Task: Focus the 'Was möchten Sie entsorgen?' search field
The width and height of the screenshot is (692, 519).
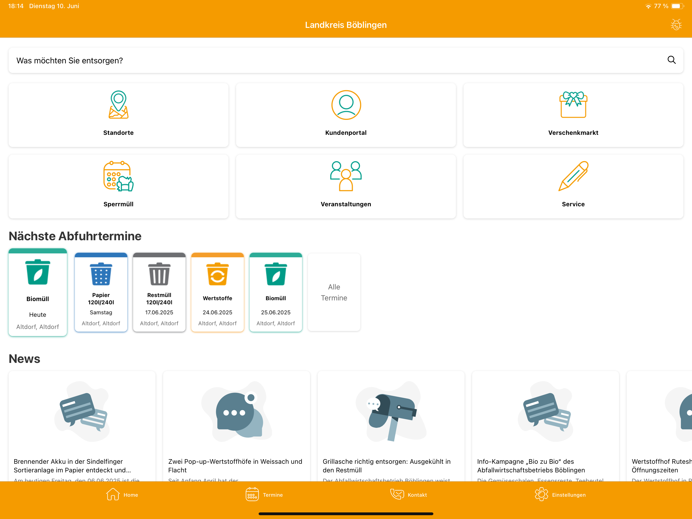Action: tap(346, 60)
